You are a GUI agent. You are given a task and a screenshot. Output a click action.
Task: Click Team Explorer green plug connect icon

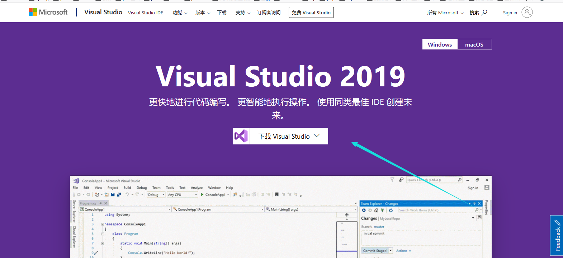tap(382, 210)
